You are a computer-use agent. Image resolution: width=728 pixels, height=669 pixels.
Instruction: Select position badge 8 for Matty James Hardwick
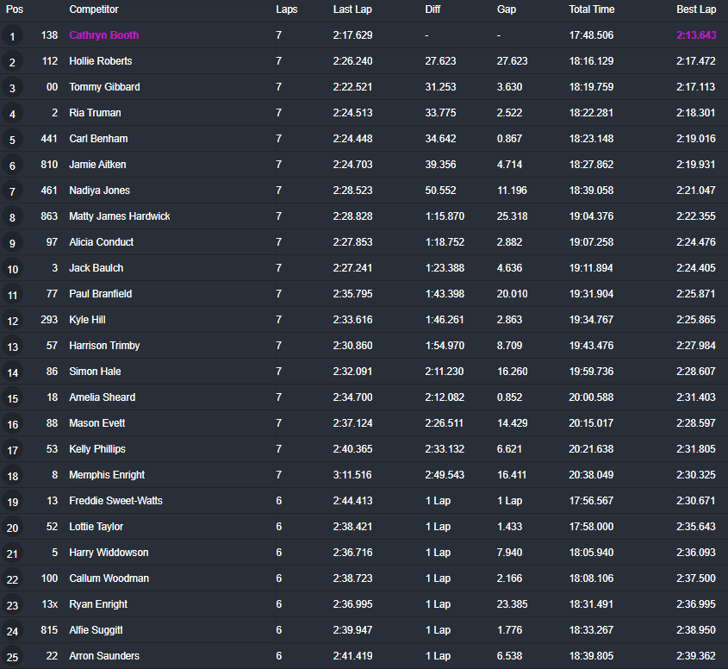(12, 217)
